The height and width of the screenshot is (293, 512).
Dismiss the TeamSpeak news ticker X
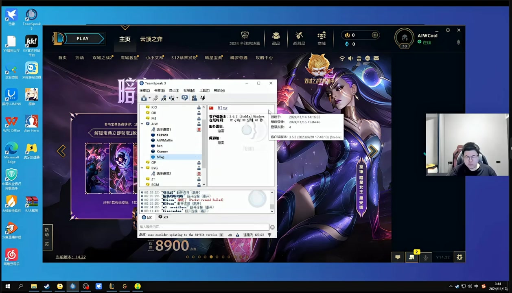221,235
